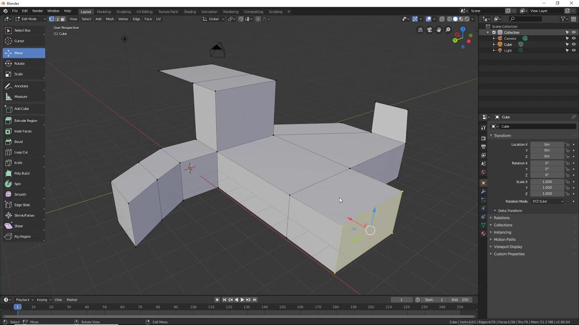579x325 pixels.
Task: Select the Select Box tool
Action: click(24, 30)
